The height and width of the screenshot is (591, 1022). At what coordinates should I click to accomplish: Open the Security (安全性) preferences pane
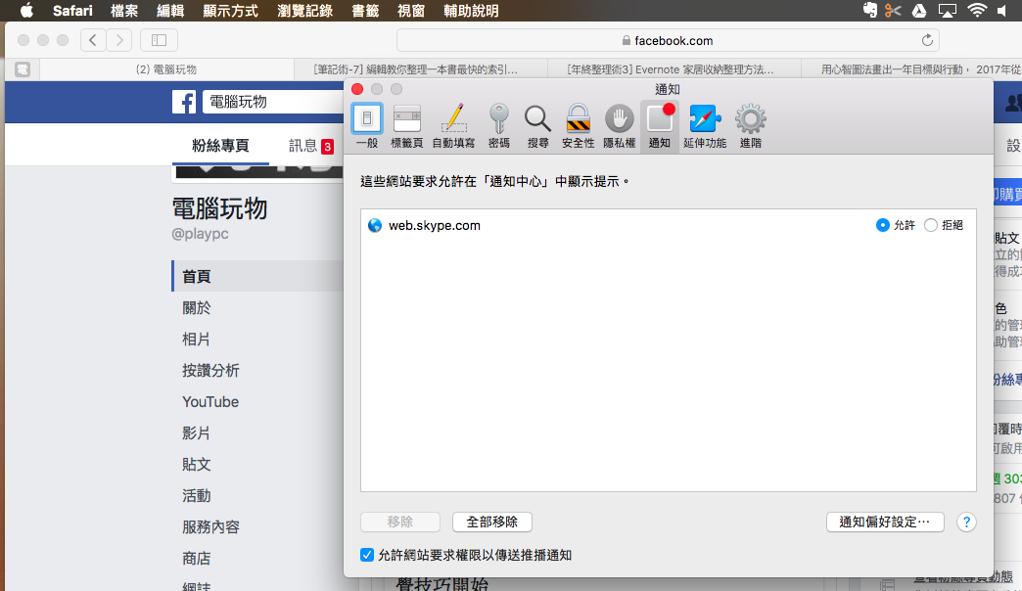coord(579,126)
